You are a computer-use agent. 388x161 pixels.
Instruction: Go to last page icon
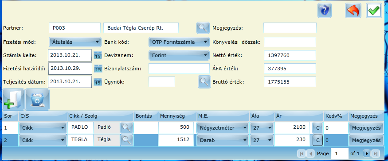pos(376,153)
